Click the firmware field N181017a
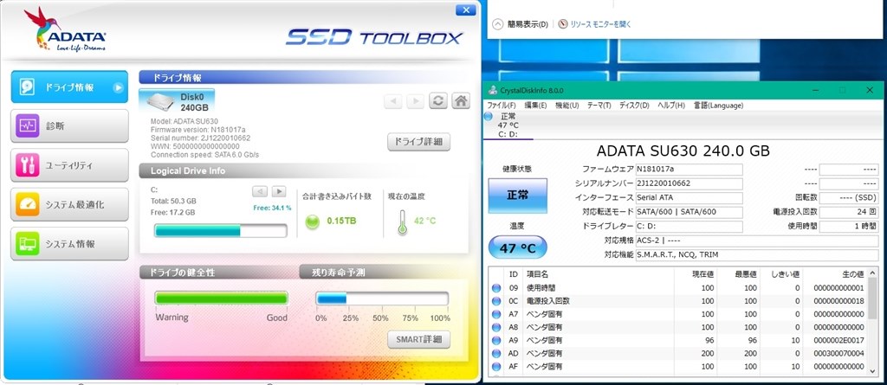 689,169
